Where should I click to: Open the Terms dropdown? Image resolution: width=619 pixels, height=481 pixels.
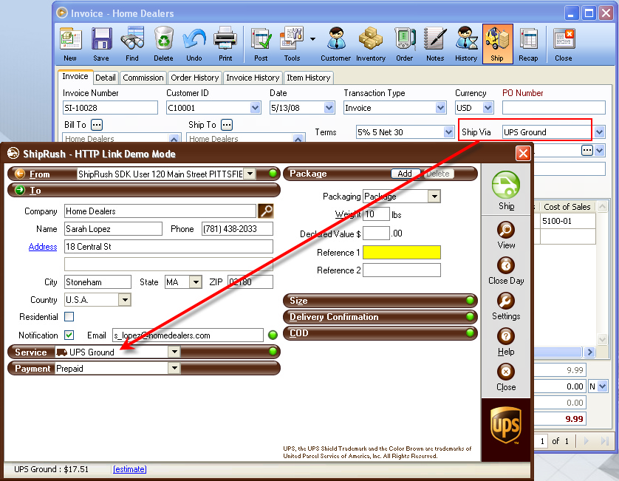pos(448,132)
